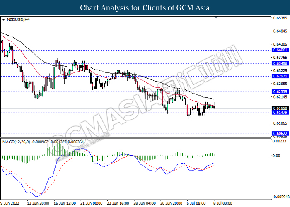Select the 0.63496 price level label
290x207 pixels.
280,63
